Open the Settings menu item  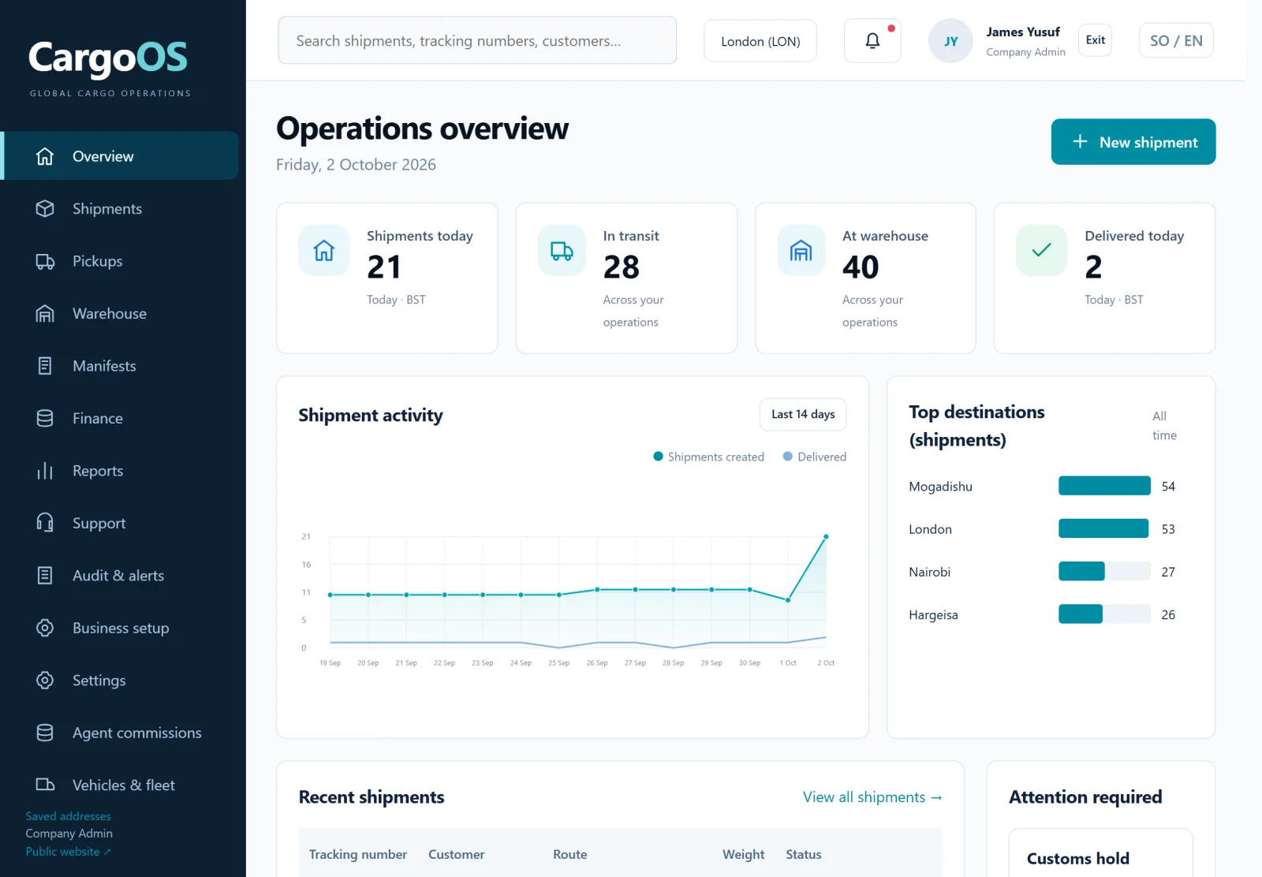(x=121, y=680)
